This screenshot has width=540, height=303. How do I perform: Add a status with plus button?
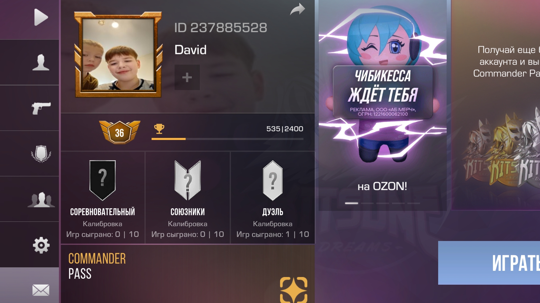pos(187,77)
